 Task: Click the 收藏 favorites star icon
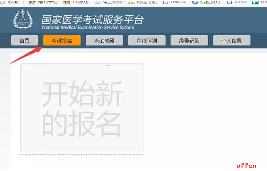point(3,2)
